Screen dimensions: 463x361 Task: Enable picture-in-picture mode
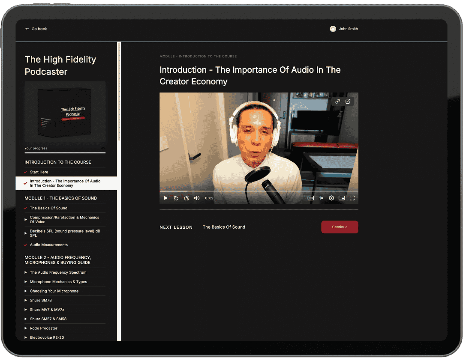(342, 198)
